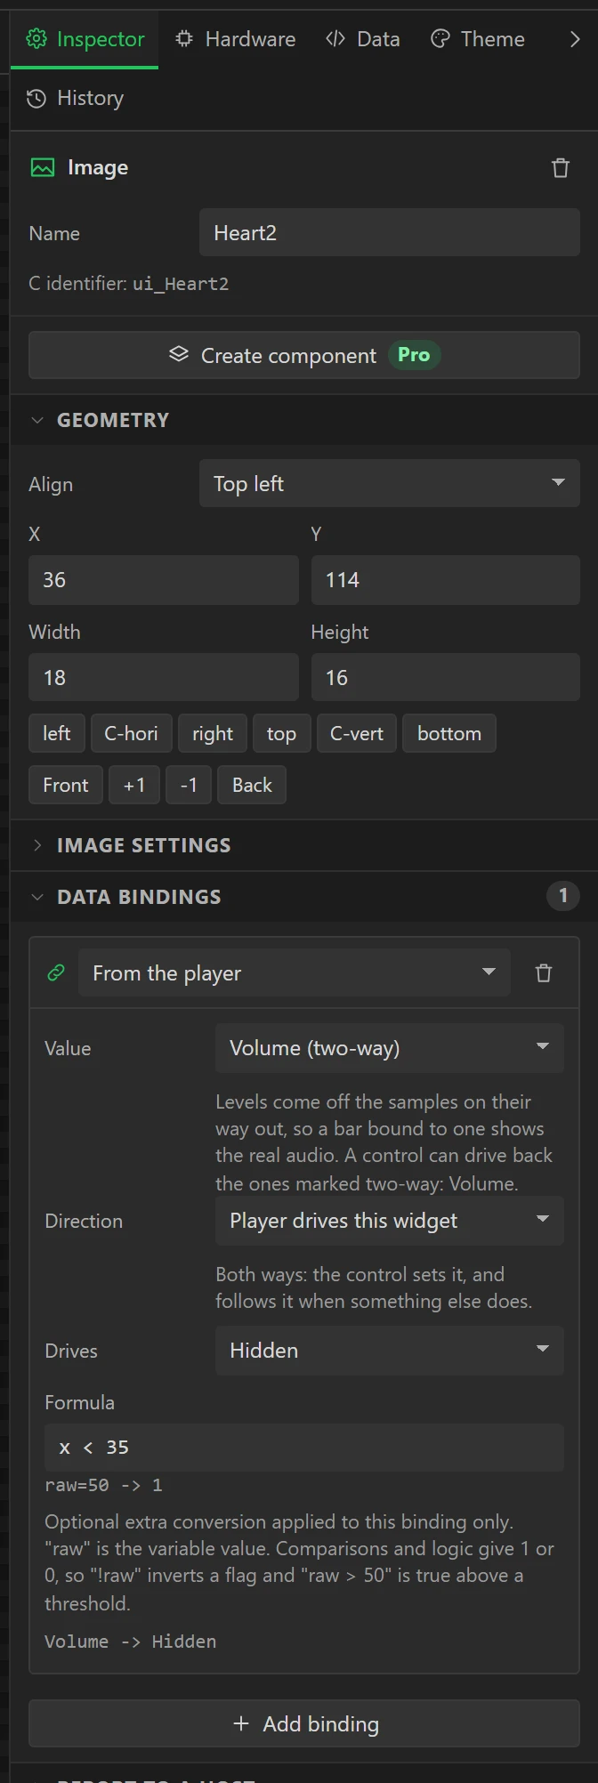Click the Theme palette icon
Viewport: 598px width, 1783px height.
point(440,39)
